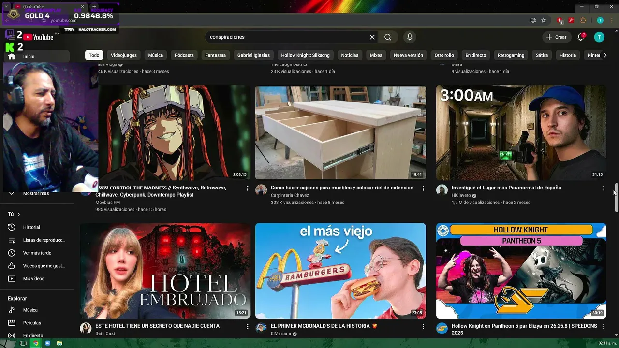Filter by Pódcasts chip
The image size is (619, 348).
click(184, 55)
